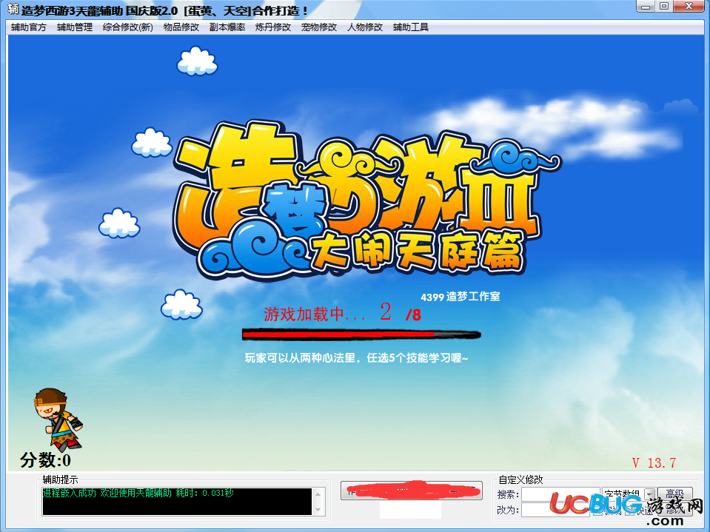
Task: Open the 辅助管理 menu
Action: coord(75,27)
